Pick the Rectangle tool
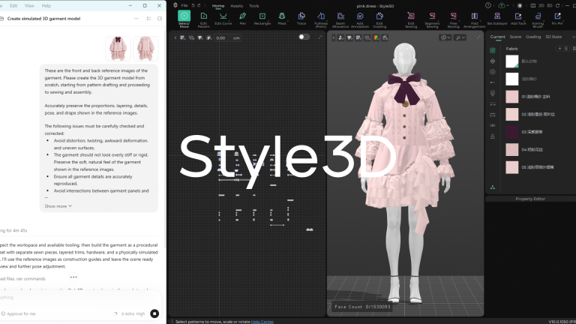 [262, 18]
